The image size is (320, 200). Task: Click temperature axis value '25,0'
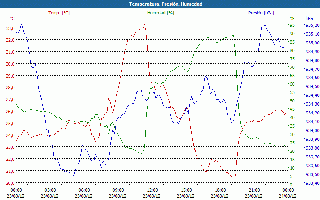point(10,124)
